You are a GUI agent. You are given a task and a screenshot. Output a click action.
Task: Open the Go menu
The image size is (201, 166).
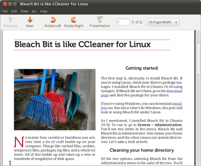[x=34, y=11]
